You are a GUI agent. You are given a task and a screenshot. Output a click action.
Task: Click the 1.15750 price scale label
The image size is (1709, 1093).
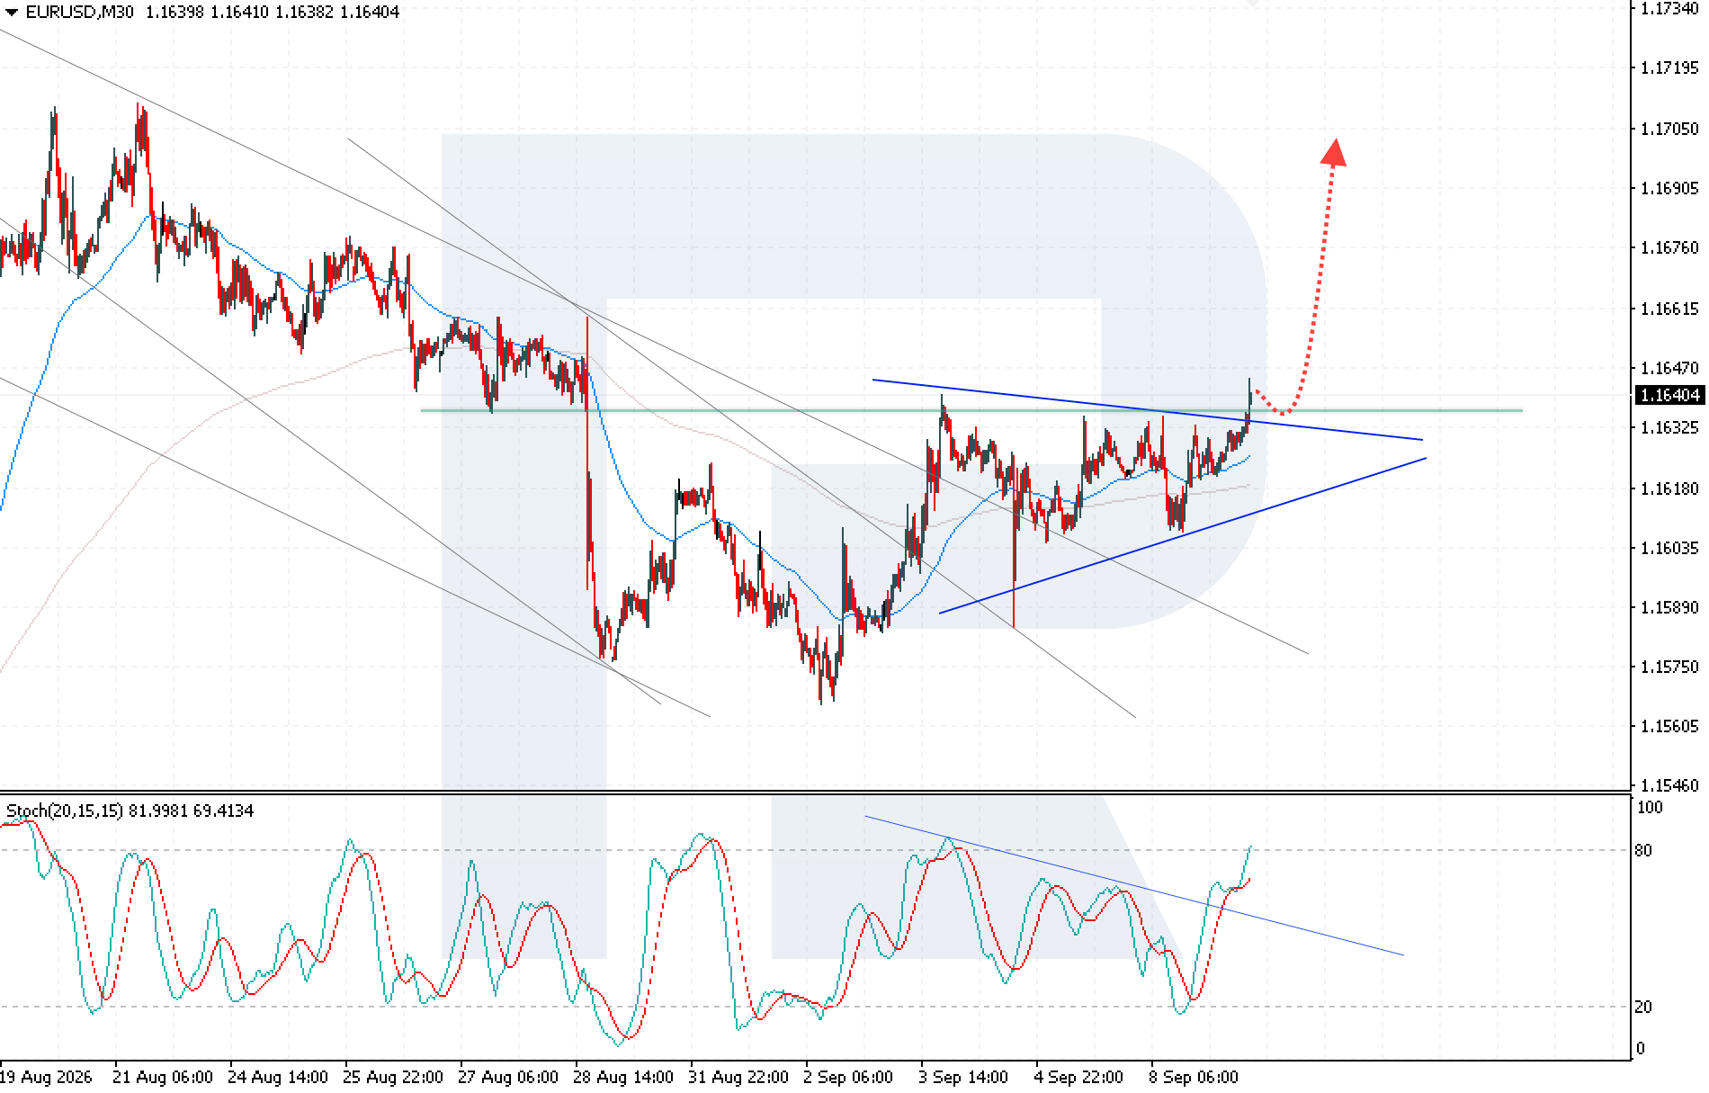[x=1669, y=667]
